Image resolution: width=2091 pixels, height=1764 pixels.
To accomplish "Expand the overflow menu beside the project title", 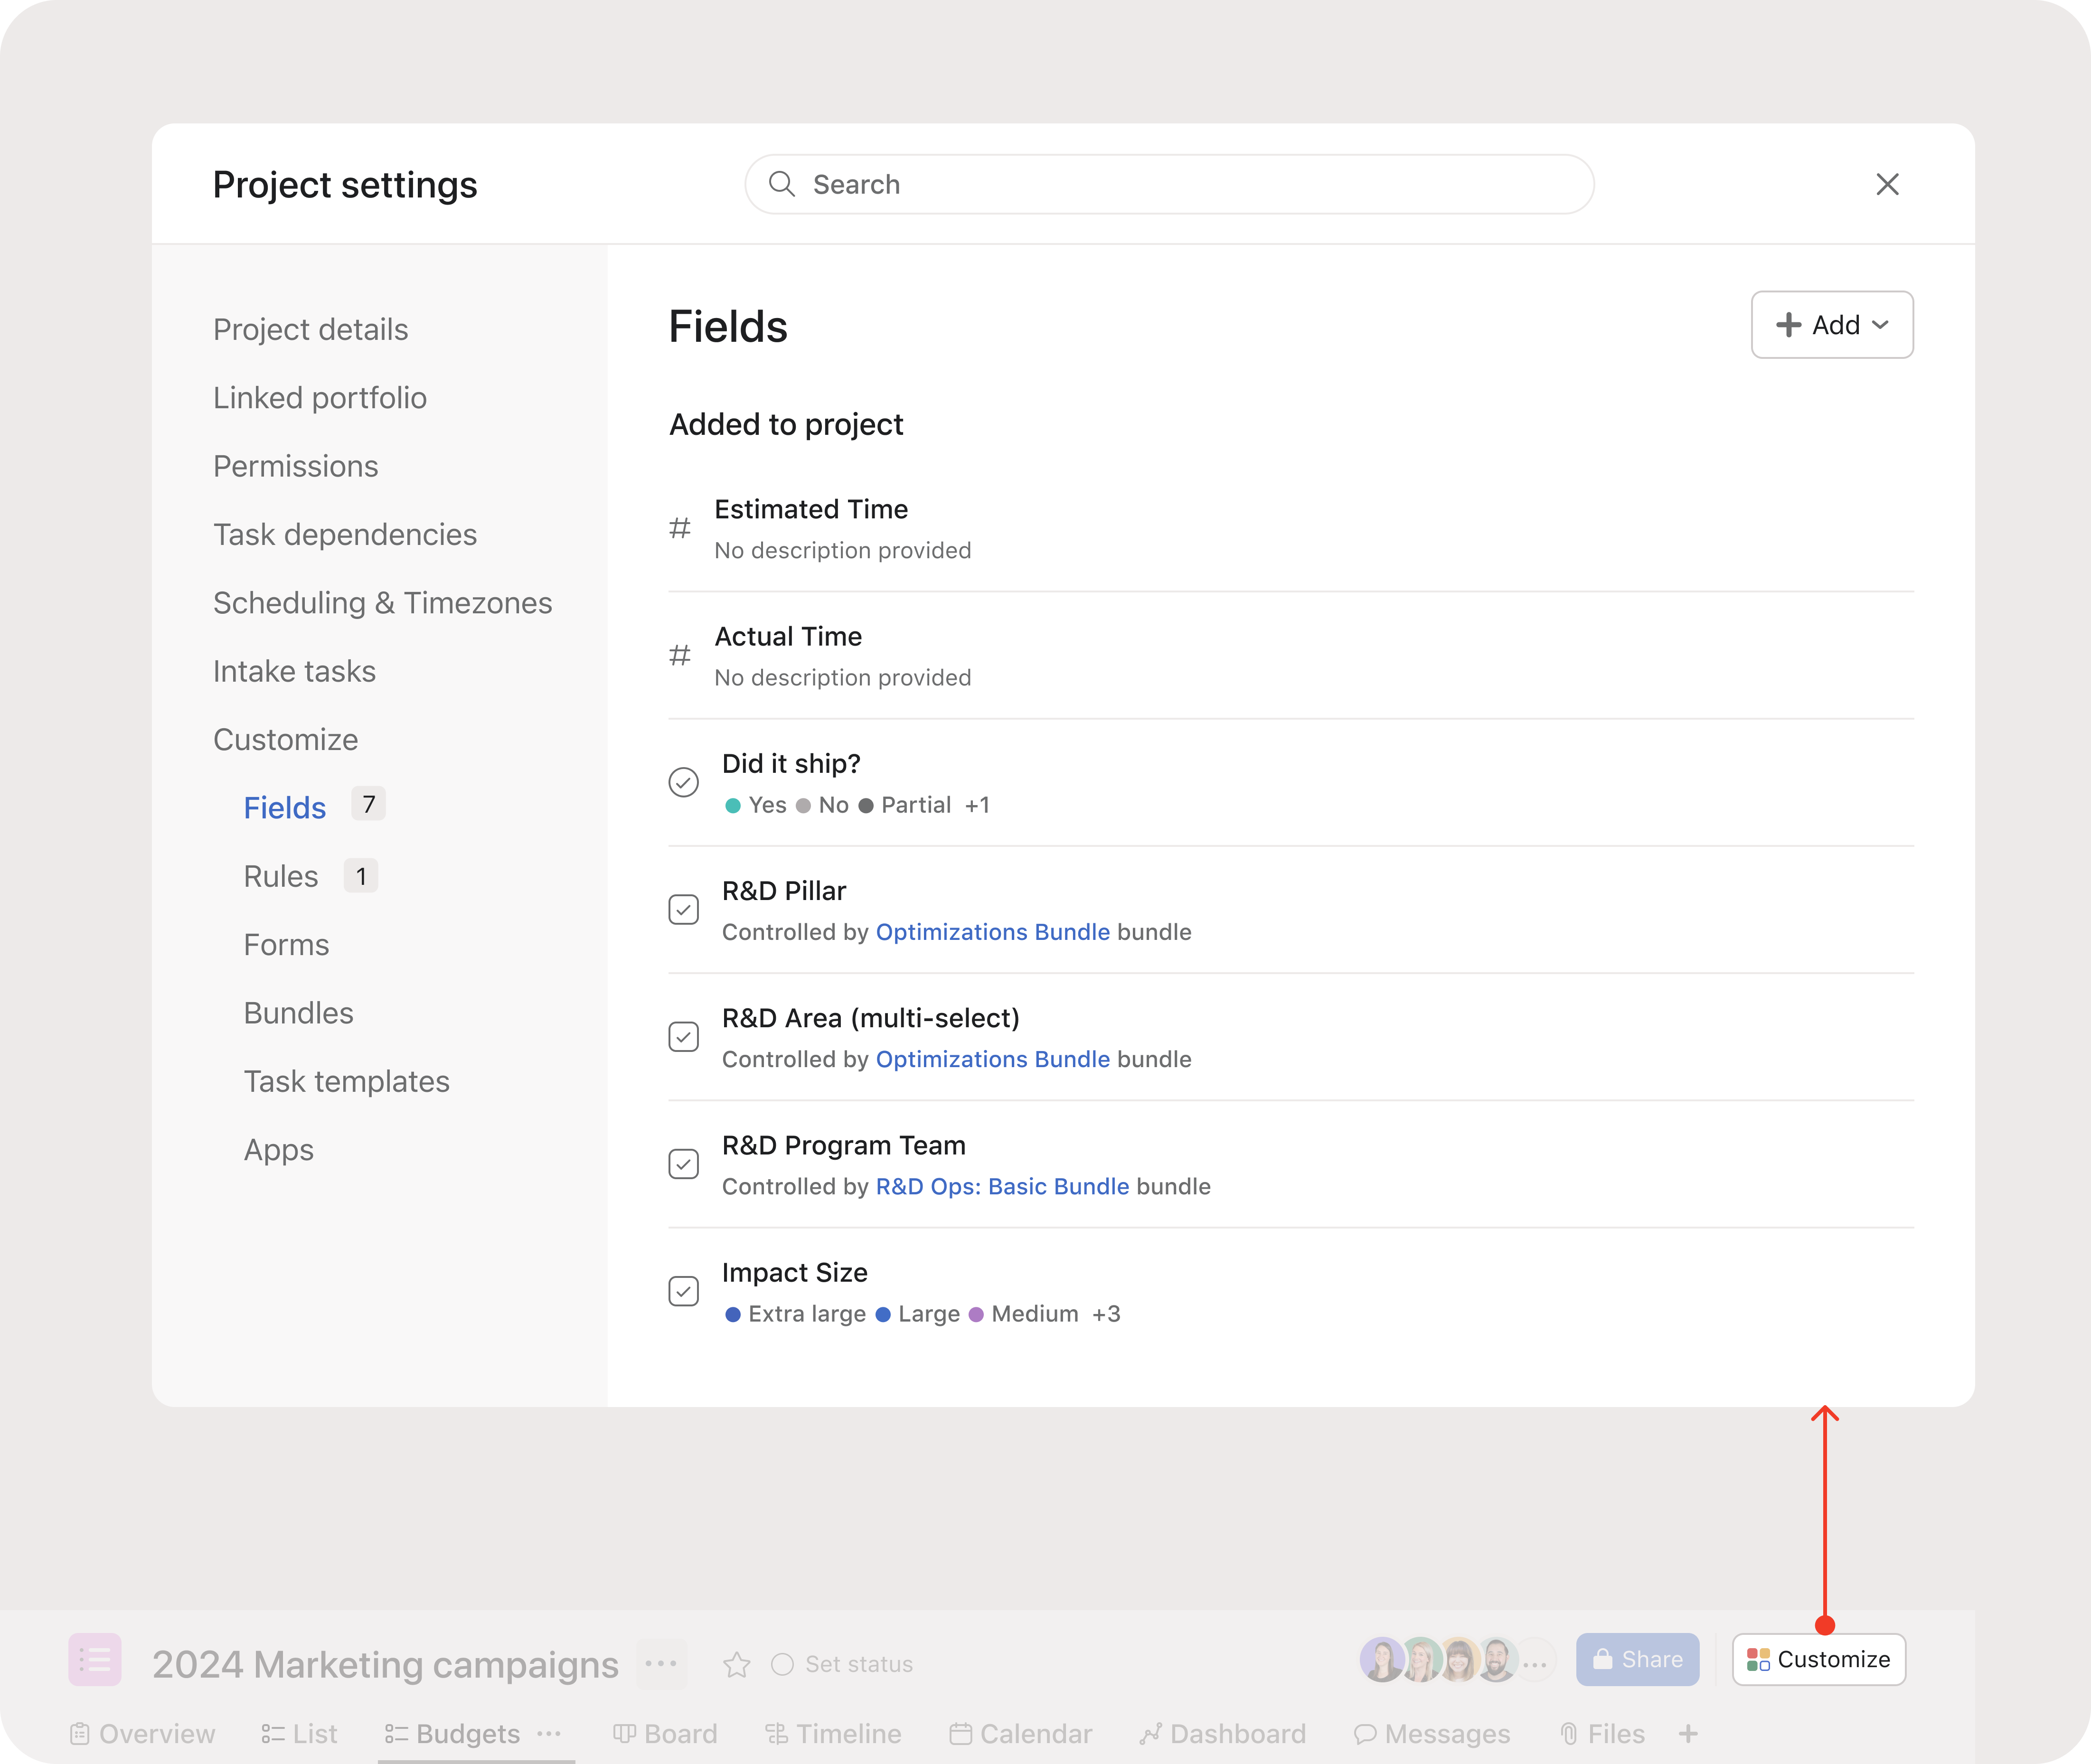I will [x=662, y=1663].
